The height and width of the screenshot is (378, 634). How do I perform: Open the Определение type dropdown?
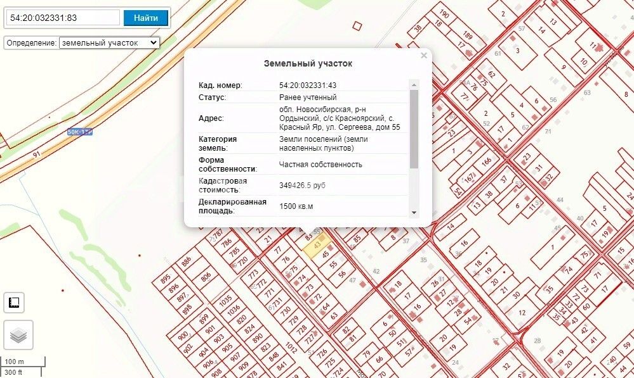pos(109,43)
